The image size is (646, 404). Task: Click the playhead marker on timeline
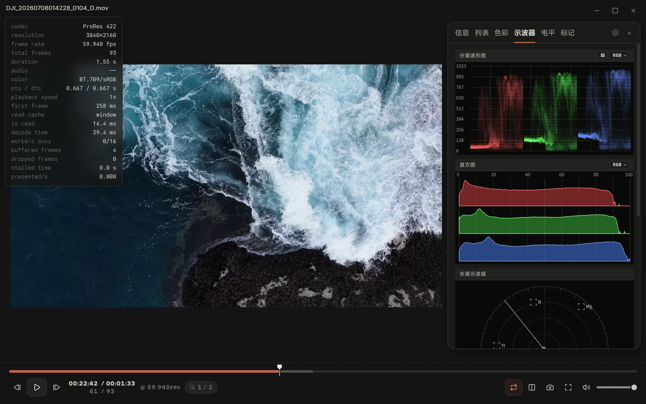tap(279, 367)
